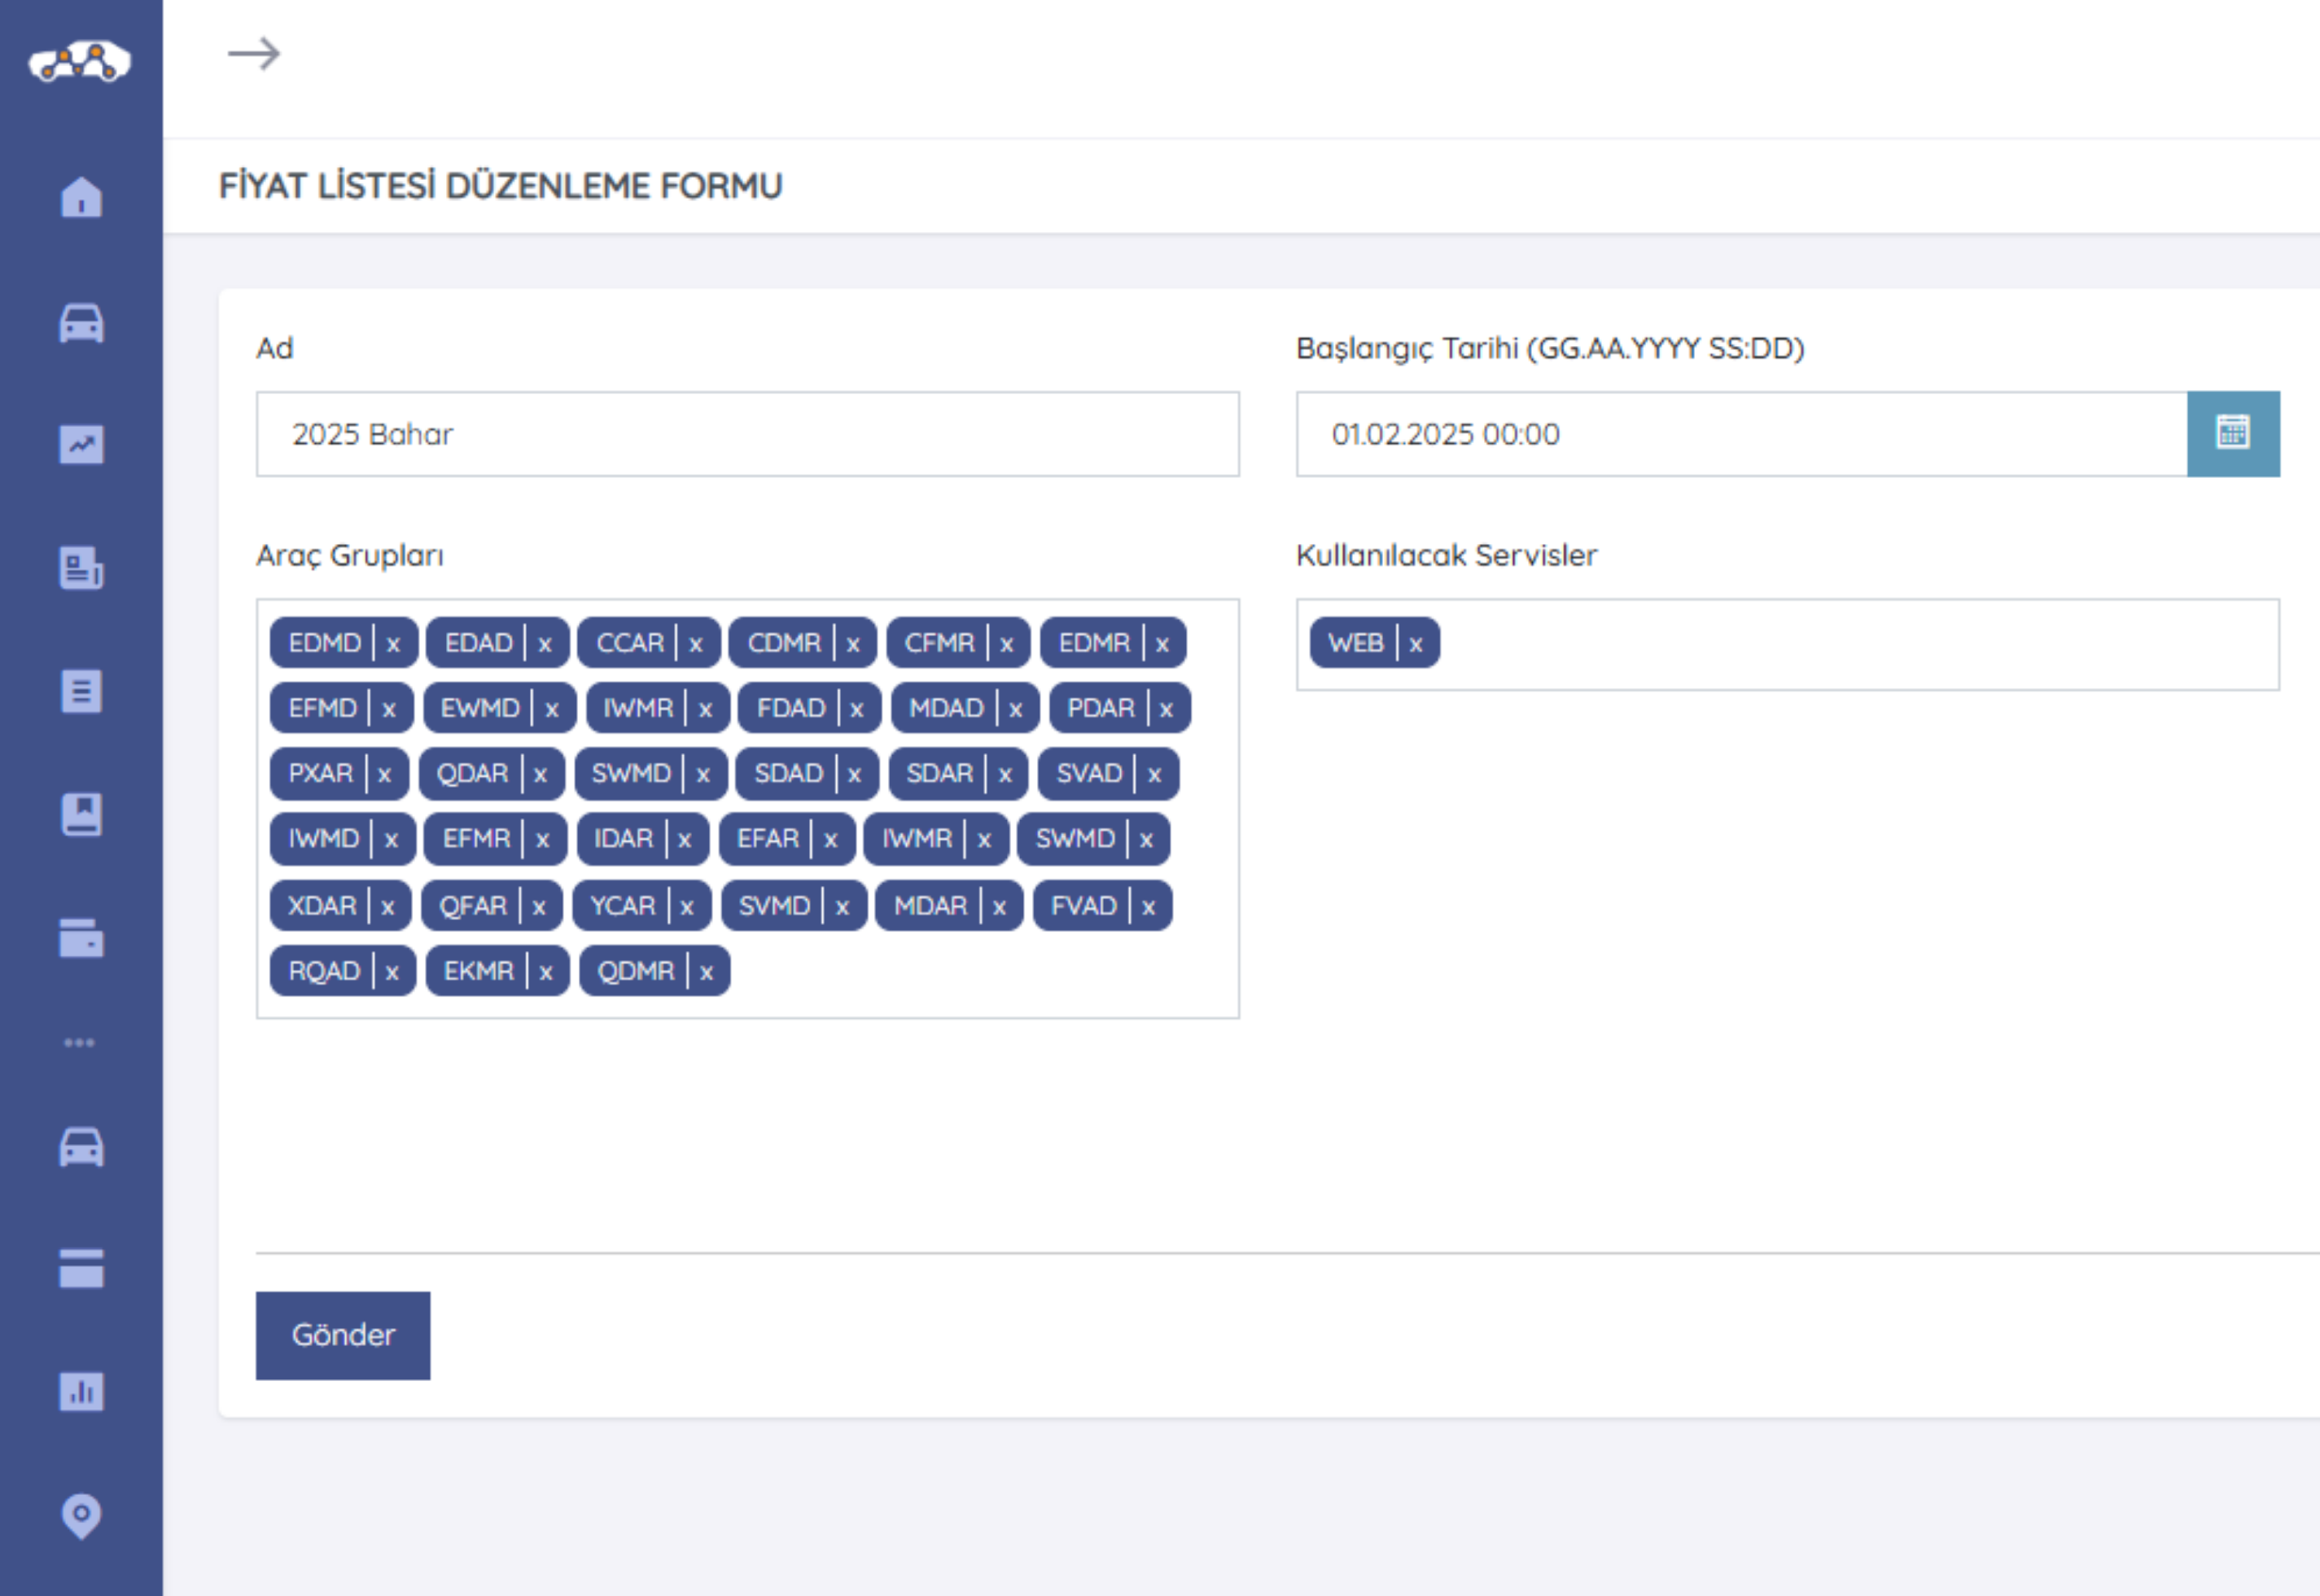
Task: Open the bar chart icon in sidebar
Action: tap(81, 1391)
